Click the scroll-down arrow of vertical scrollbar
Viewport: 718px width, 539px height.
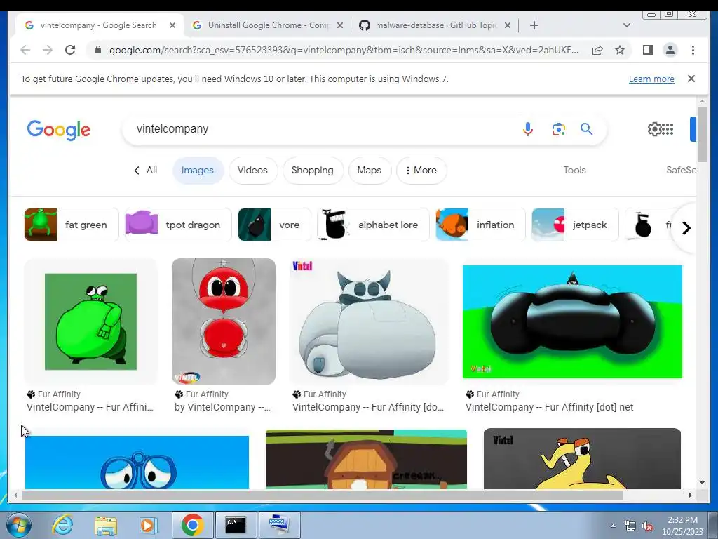point(702,483)
